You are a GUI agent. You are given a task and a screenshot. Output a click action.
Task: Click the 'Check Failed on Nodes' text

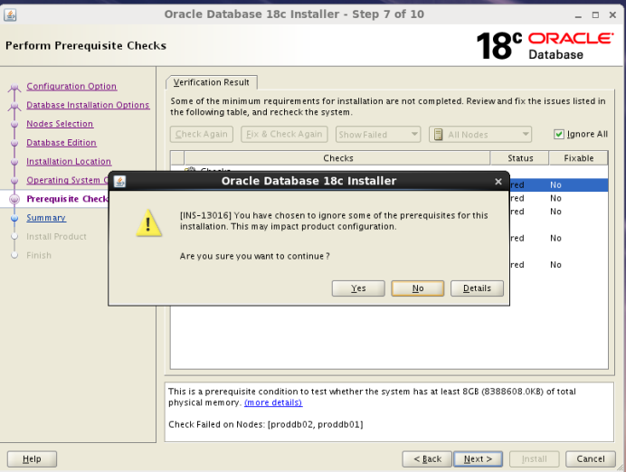(x=265, y=424)
